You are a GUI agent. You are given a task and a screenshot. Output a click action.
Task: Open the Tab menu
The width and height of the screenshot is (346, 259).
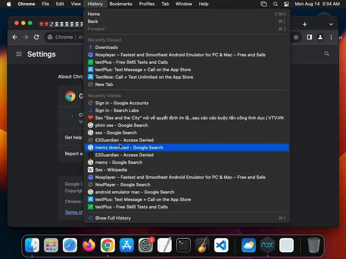click(165, 4)
